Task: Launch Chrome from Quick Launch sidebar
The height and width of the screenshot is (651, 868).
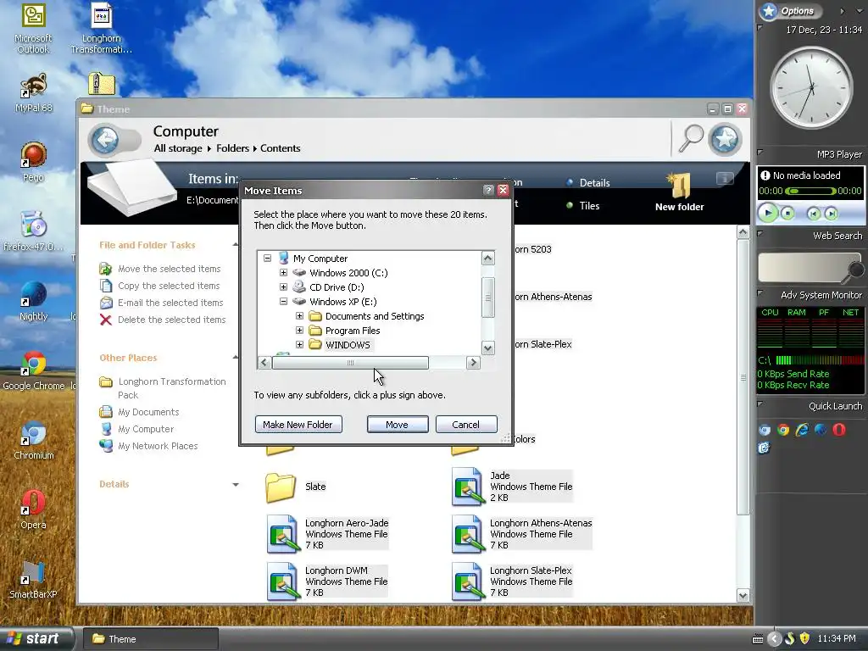Action: coord(782,430)
